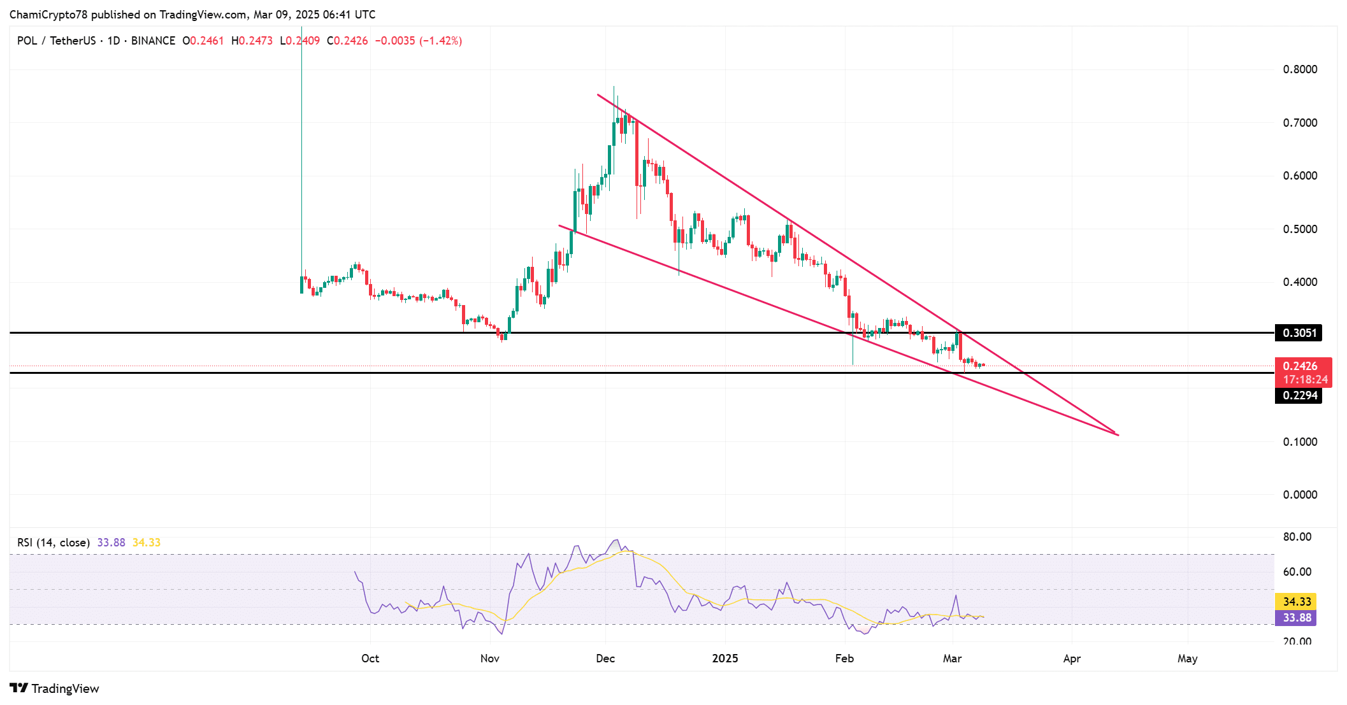The image size is (1347, 705).
Task: Click the 0.4000 price axis label
Action: pos(1300,282)
